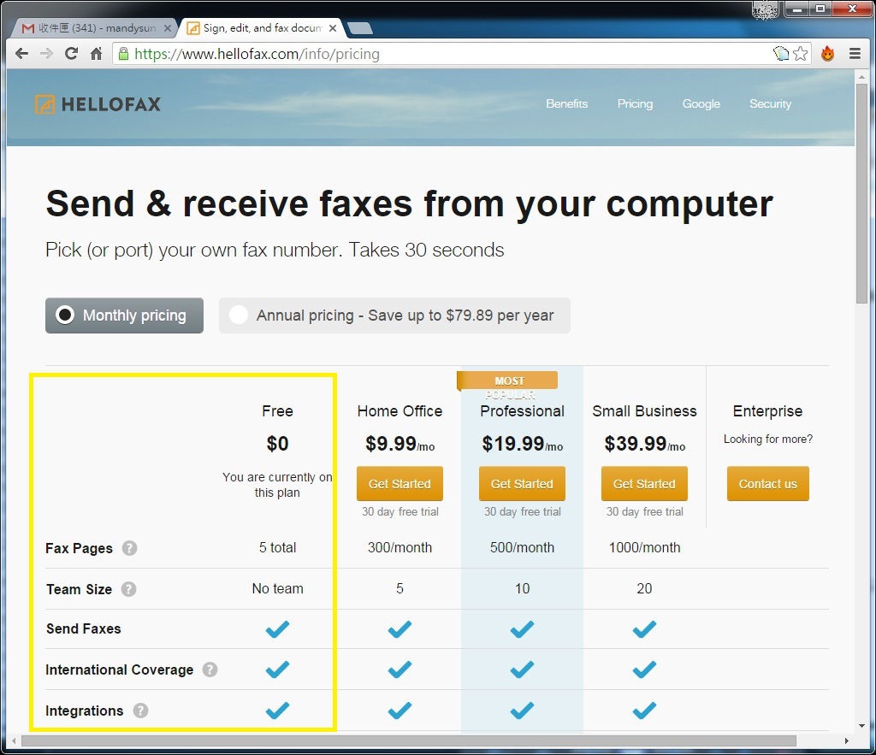Select Monthly pricing option

click(124, 316)
